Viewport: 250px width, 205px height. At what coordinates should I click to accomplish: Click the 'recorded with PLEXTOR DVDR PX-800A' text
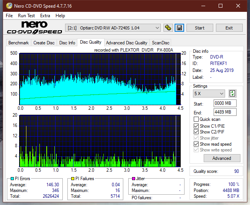[x=134, y=50]
